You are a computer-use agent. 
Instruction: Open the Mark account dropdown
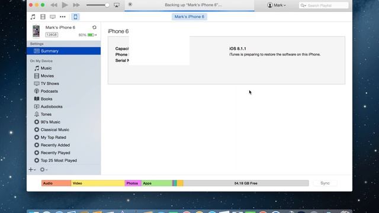pos(277,5)
